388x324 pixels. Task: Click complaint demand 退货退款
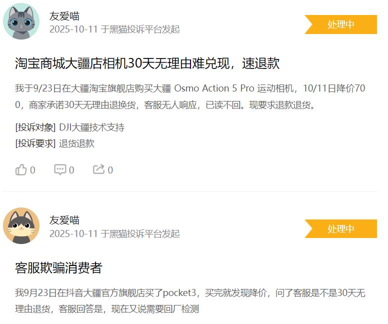[x=76, y=143]
